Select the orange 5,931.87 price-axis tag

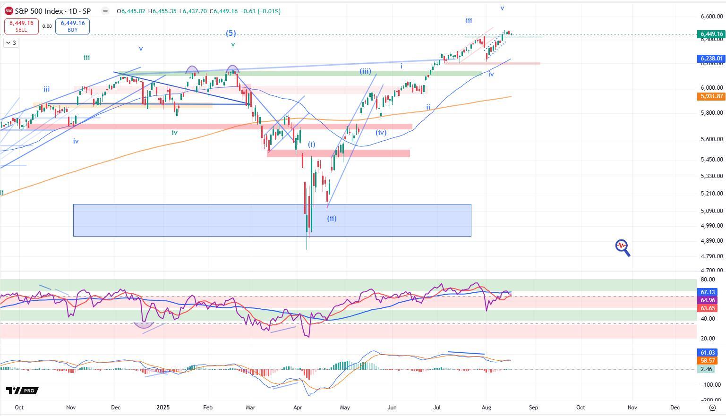pos(711,96)
